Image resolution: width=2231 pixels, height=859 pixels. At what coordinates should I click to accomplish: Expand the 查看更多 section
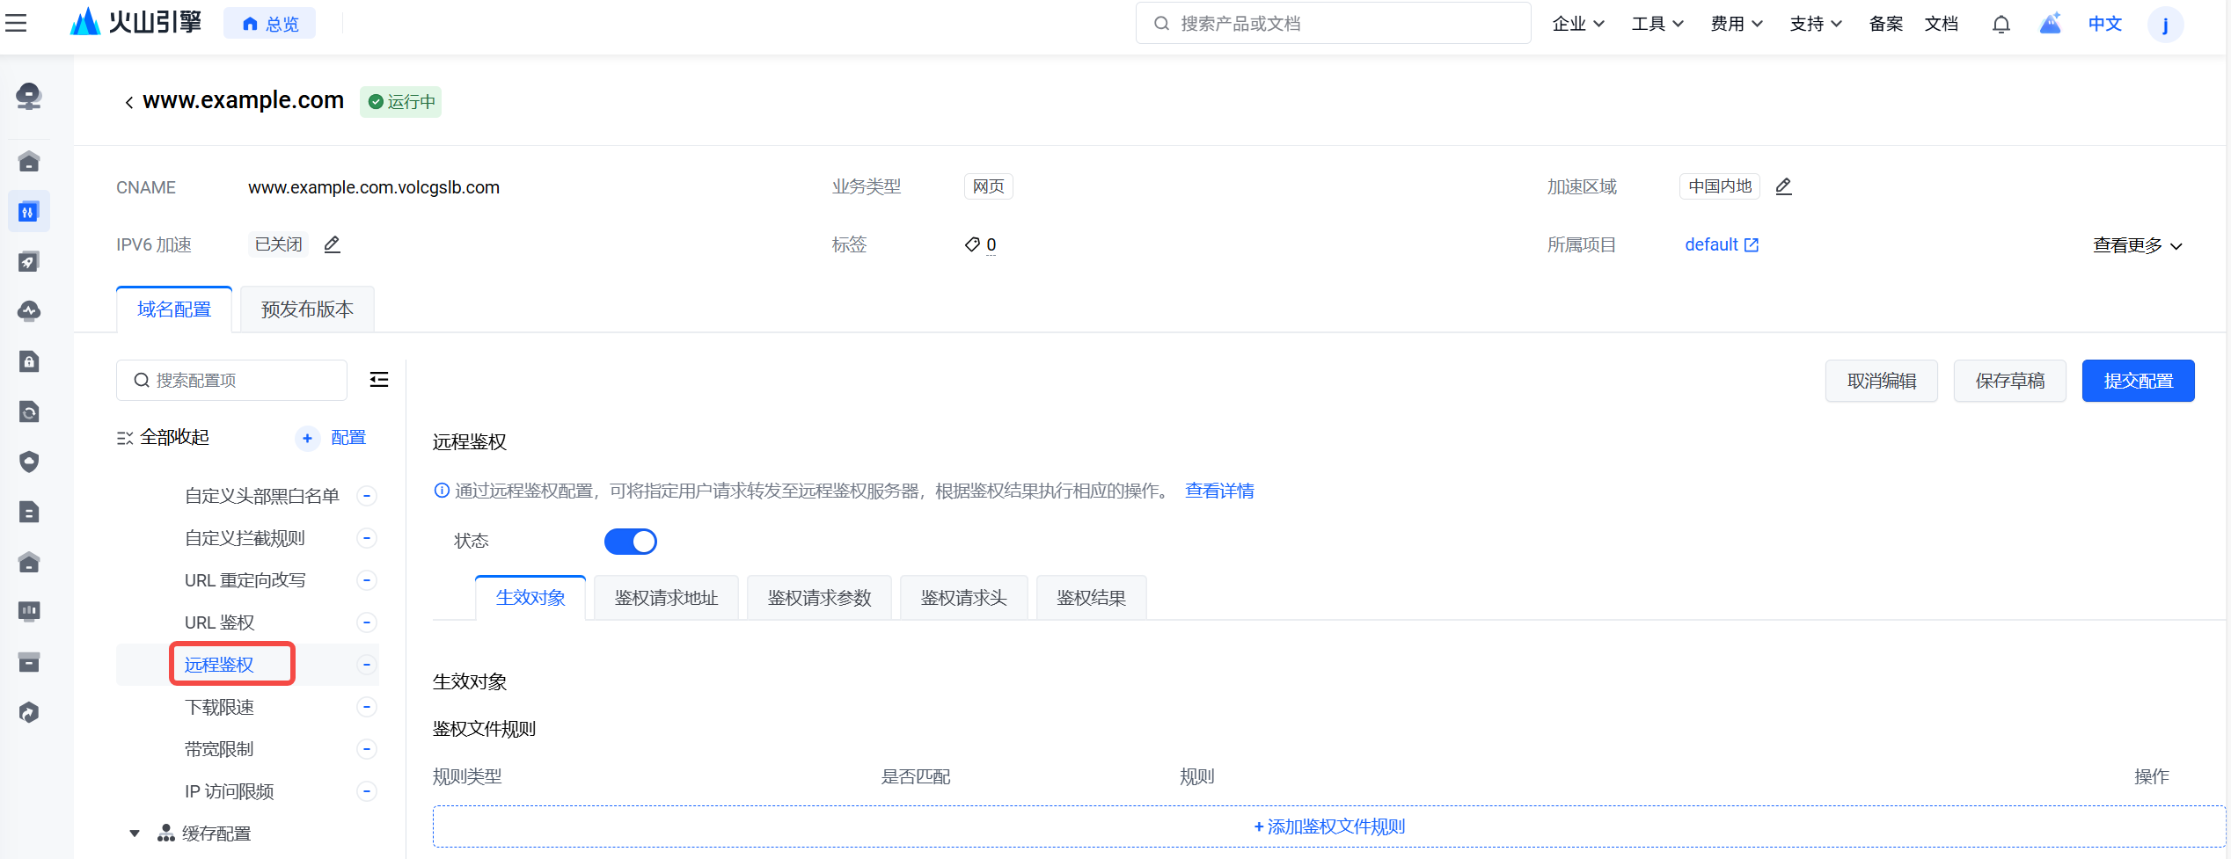tap(2137, 245)
